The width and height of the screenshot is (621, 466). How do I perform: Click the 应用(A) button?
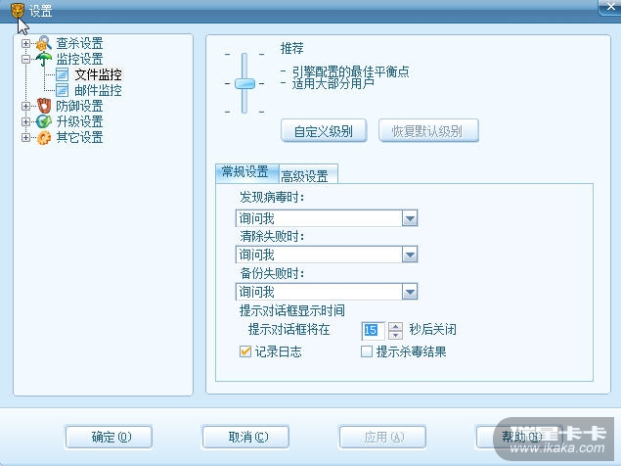(x=382, y=437)
